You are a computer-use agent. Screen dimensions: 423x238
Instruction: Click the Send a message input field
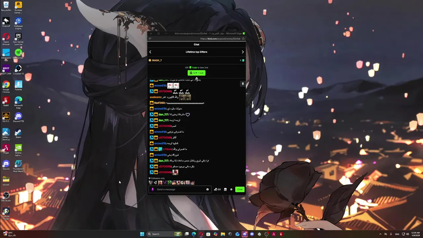(180, 189)
